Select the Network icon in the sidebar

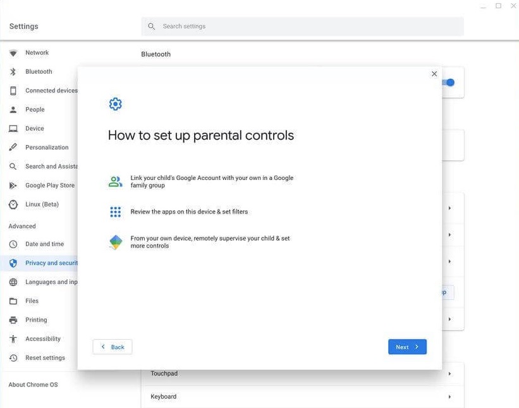tap(13, 52)
